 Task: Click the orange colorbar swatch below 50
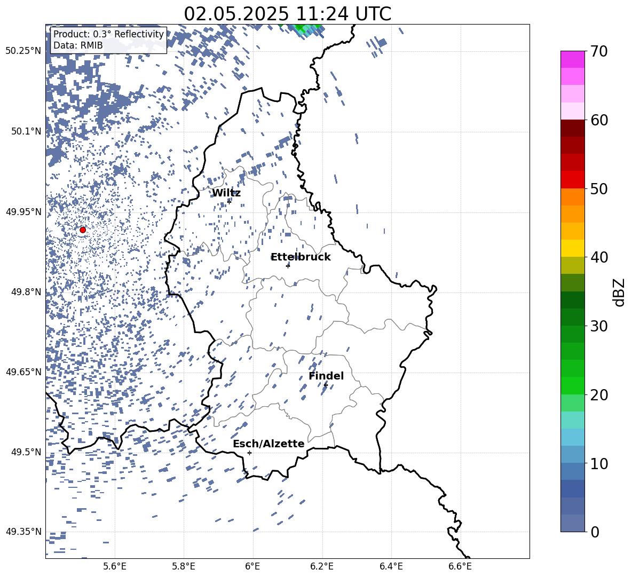point(573,197)
